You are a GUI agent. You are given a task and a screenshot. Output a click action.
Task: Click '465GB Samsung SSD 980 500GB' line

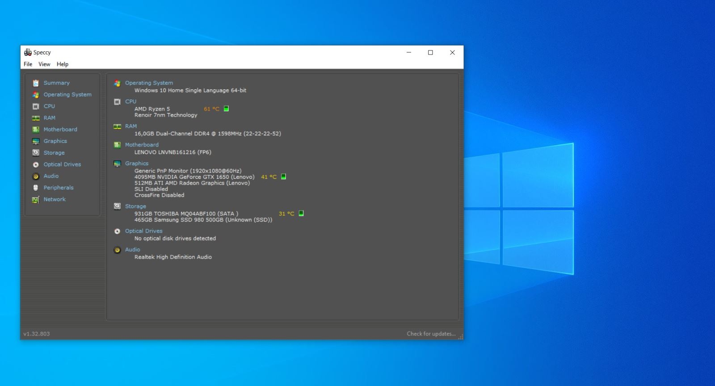pos(203,220)
